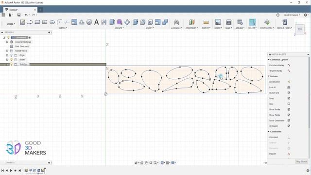Open the data panel grid icon
The width and height of the screenshot is (311, 175).
coord(3,15)
